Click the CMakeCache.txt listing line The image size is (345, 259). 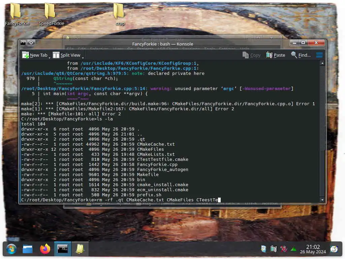tap(98, 144)
